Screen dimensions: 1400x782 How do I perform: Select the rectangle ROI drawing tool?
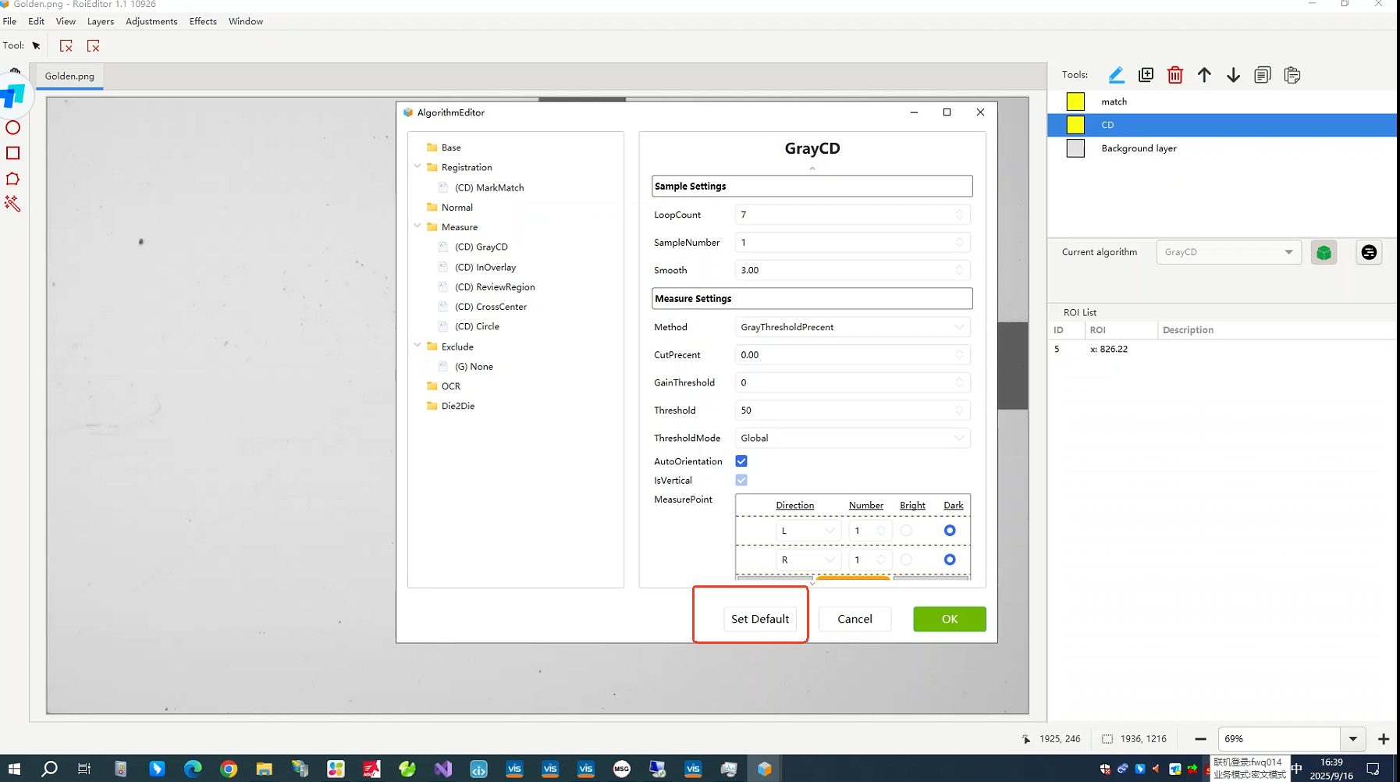click(12, 153)
